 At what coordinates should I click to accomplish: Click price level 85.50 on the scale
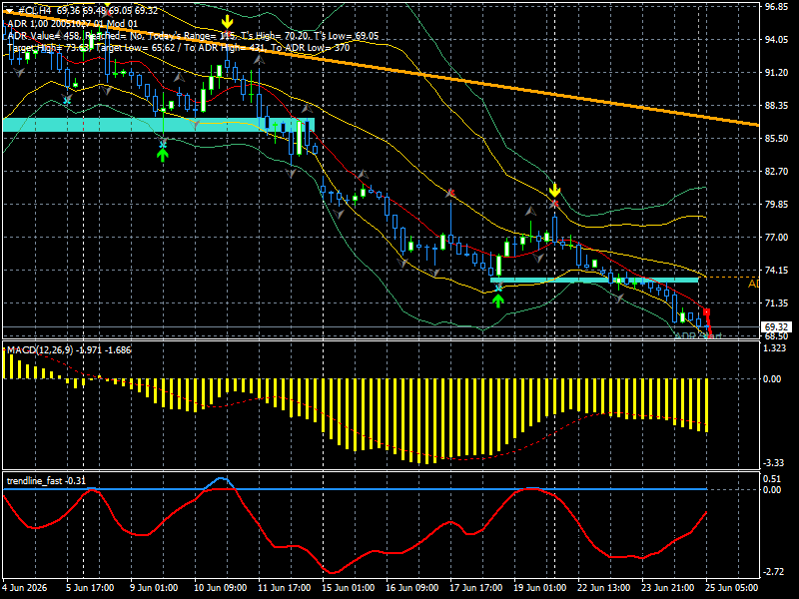tap(777, 139)
